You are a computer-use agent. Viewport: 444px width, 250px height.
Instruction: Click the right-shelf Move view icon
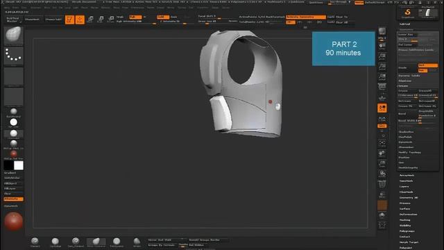coord(382,153)
